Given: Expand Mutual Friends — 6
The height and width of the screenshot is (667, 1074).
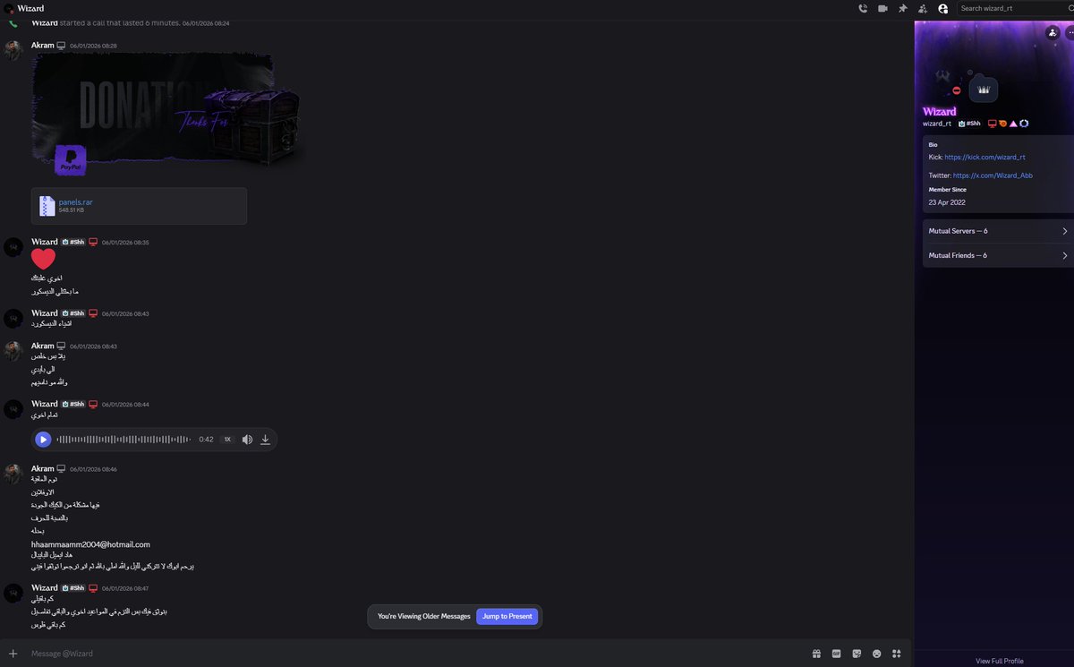Looking at the screenshot, I should click(998, 255).
